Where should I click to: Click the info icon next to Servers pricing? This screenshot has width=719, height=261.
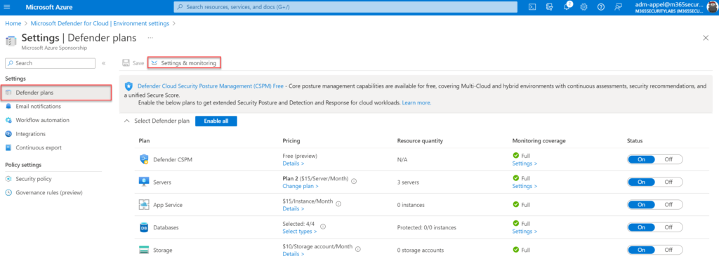(354, 181)
